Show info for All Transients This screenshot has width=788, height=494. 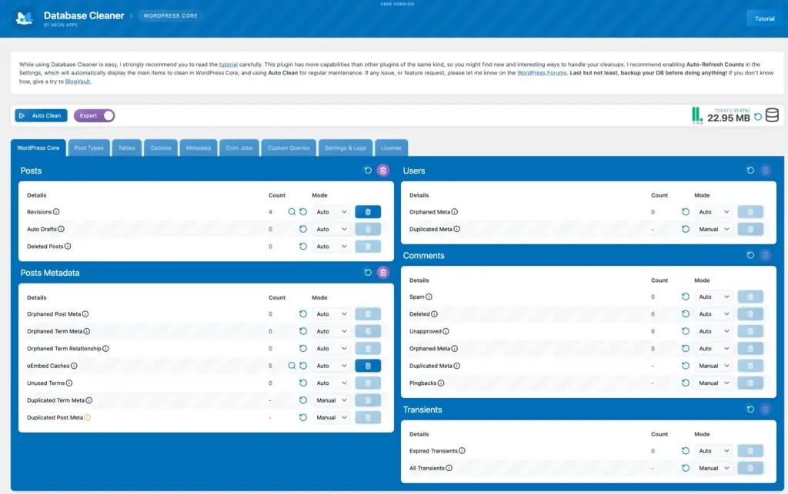point(449,469)
